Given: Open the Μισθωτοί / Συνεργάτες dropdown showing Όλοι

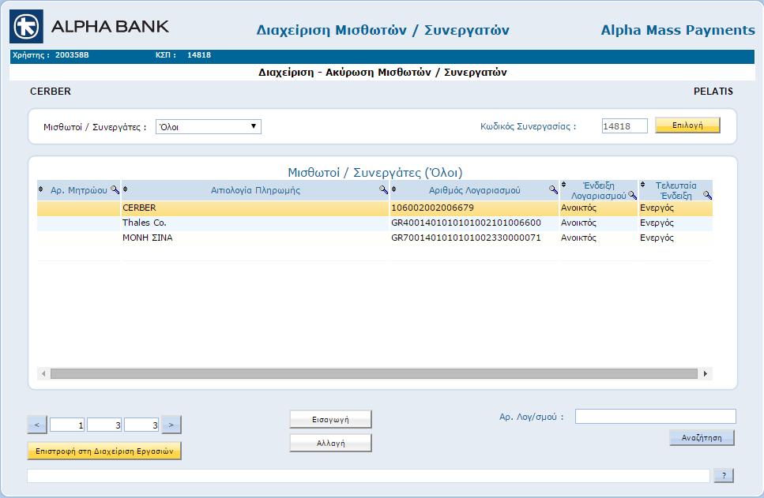Looking at the screenshot, I should pos(209,126).
